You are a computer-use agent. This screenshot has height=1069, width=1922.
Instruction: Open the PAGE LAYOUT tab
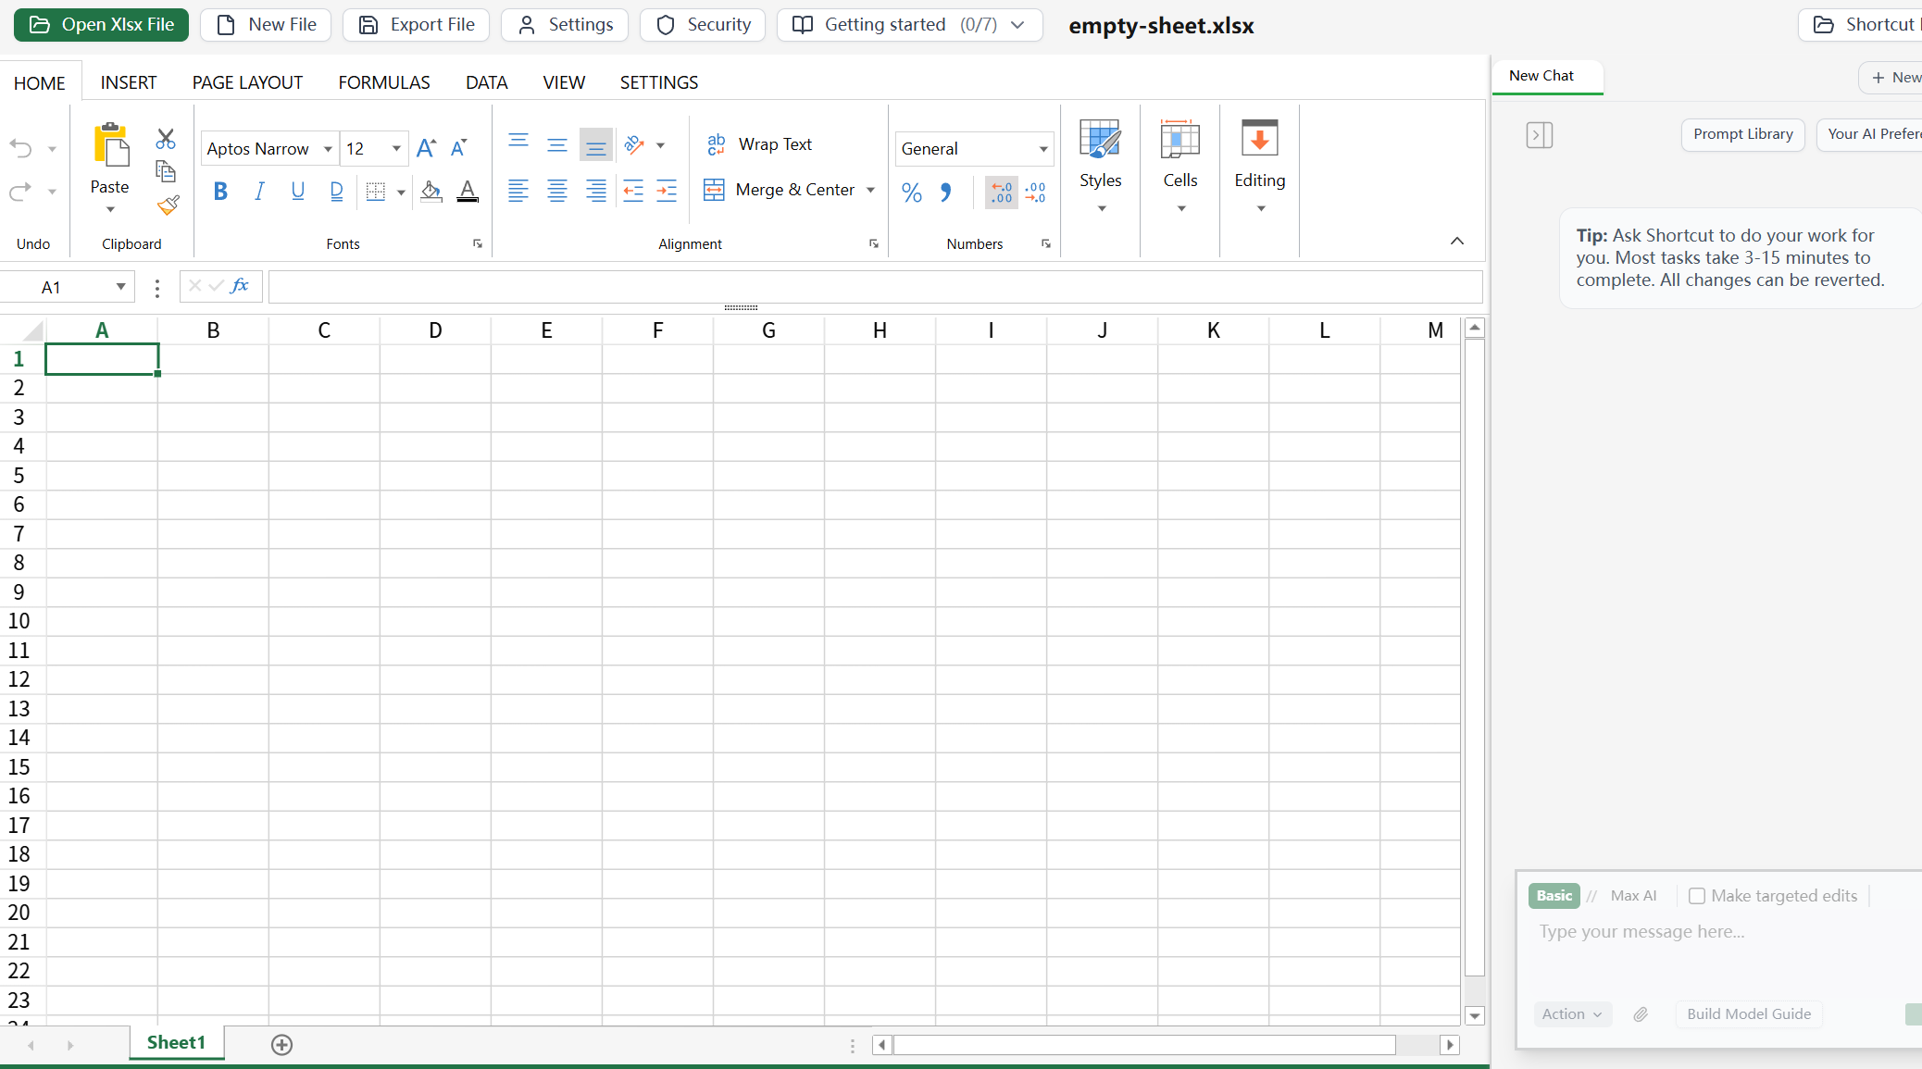tap(247, 82)
